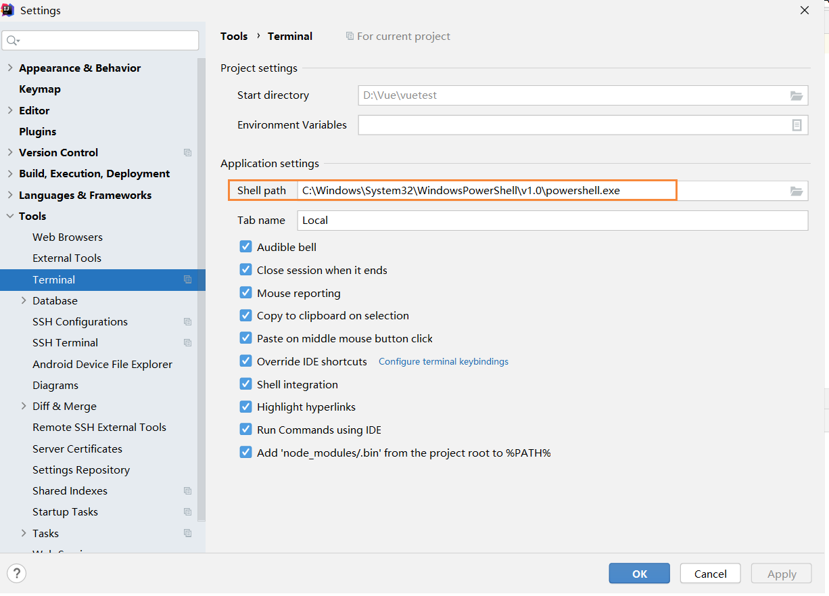Screen dimensions: 829x596
Task: Uncheck Copy to clipboard on selection
Action: pyautogui.click(x=246, y=315)
